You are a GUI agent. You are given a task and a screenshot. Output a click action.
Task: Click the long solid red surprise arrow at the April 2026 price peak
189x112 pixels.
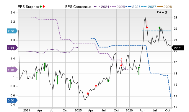click(147, 25)
